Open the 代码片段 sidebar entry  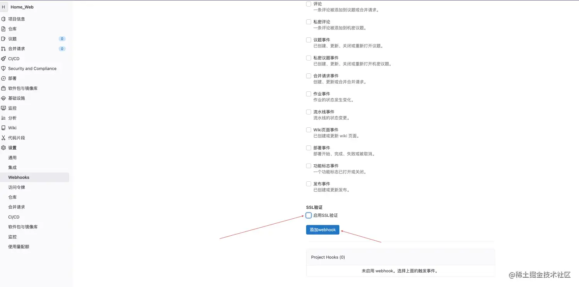[17, 138]
